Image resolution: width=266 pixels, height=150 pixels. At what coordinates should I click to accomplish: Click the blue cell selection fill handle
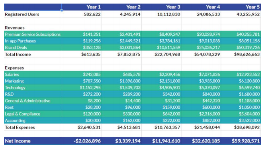pos(62,10)
